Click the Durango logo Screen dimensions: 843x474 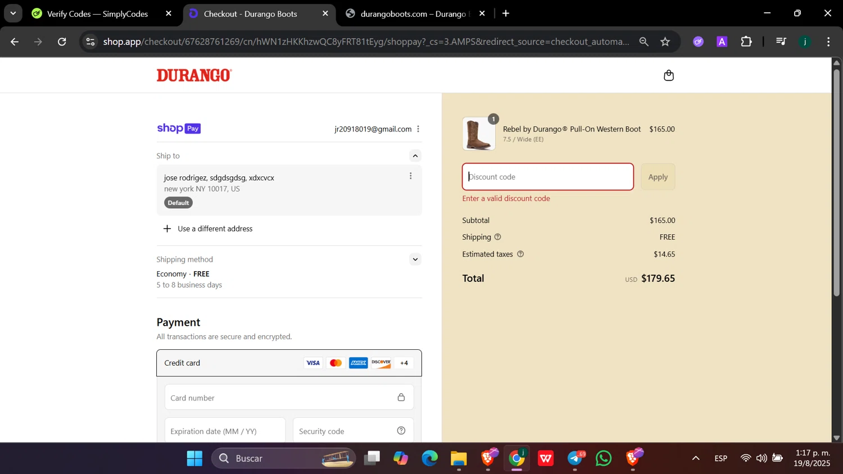[x=194, y=75]
